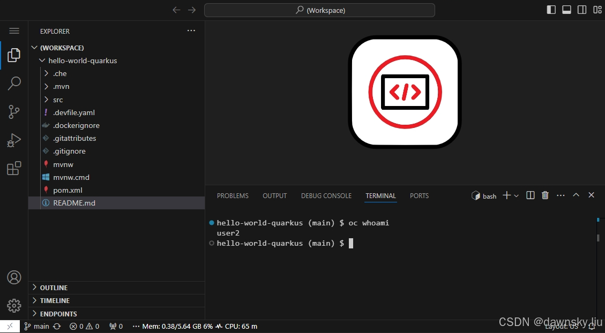The image size is (605, 333).
Task: Open the mvnw file
Action: coord(116,164)
